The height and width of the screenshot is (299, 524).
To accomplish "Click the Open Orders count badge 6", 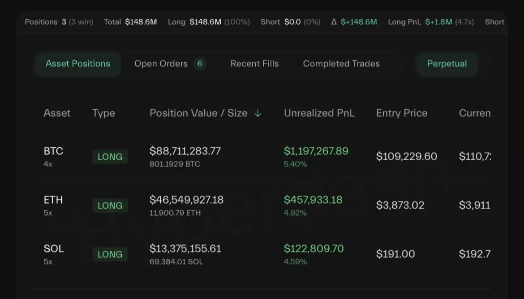I will click(200, 64).
